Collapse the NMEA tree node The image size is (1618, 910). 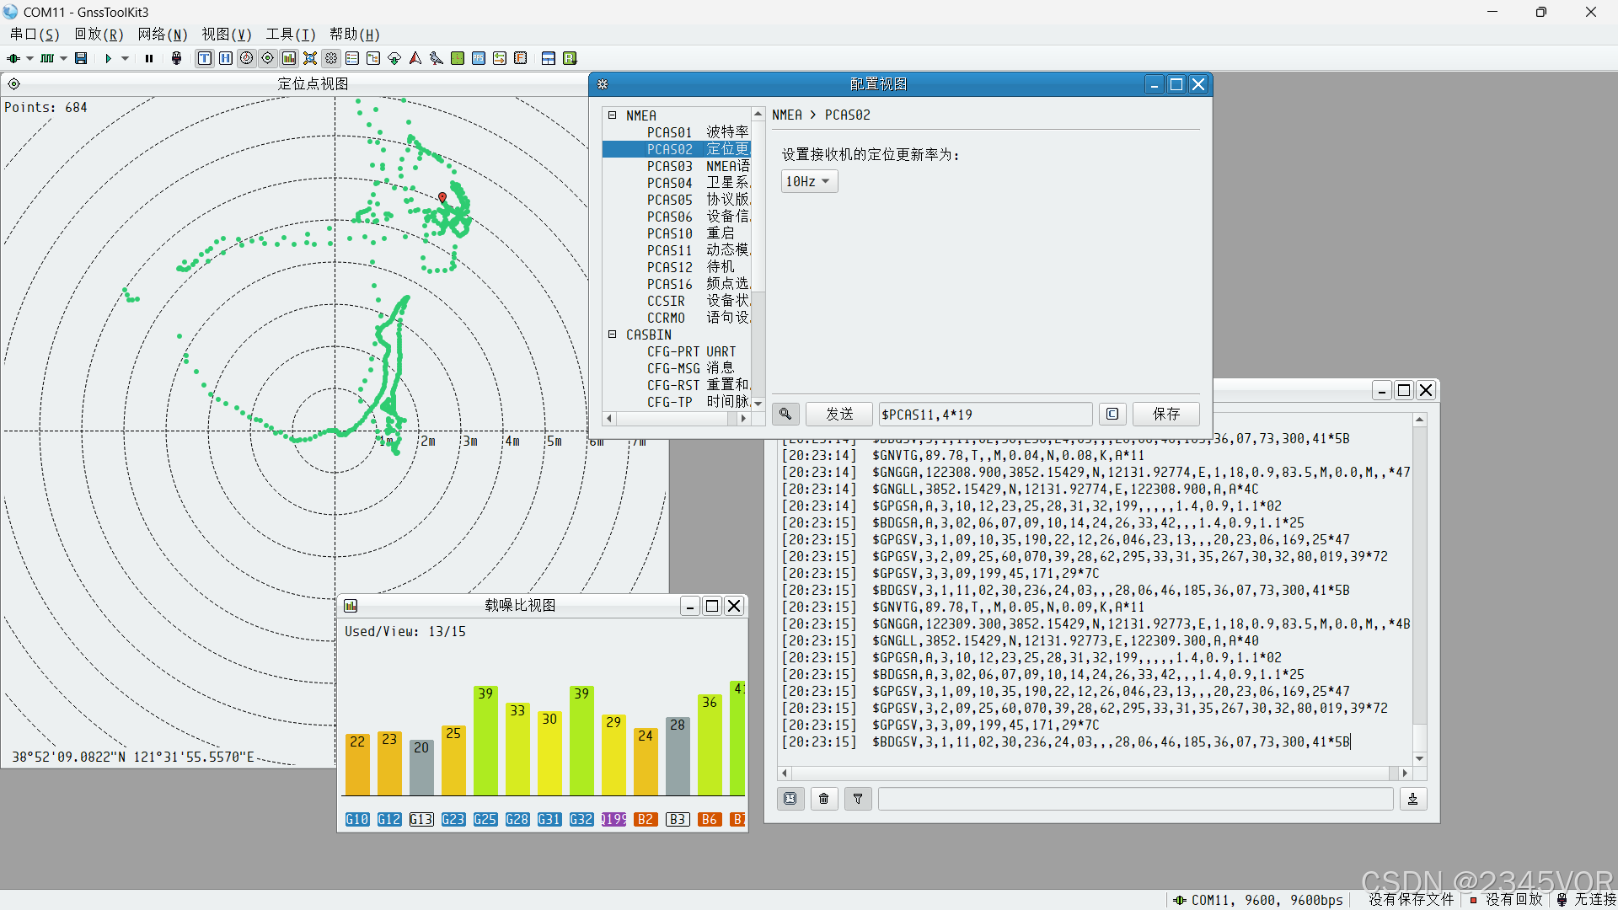[x=613, y=115]
